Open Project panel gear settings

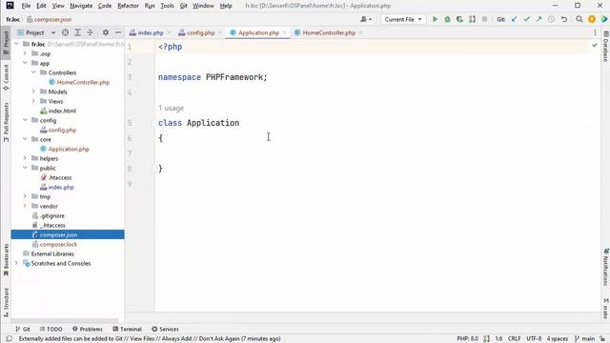(106, 32)
